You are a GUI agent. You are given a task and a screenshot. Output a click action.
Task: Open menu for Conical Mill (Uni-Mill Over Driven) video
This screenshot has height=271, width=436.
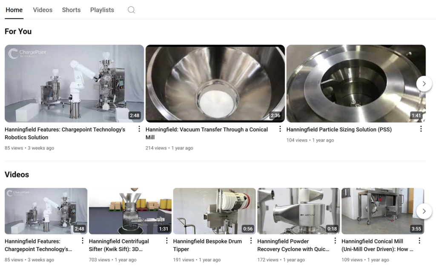click(x=419, y=241)
